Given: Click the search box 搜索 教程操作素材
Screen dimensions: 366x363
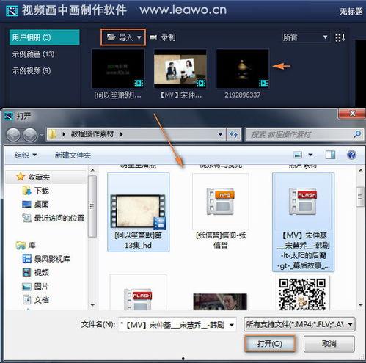Looking at the screenshot, I should click(304, 134).
